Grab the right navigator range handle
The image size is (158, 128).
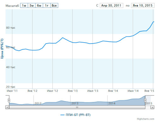145,100
